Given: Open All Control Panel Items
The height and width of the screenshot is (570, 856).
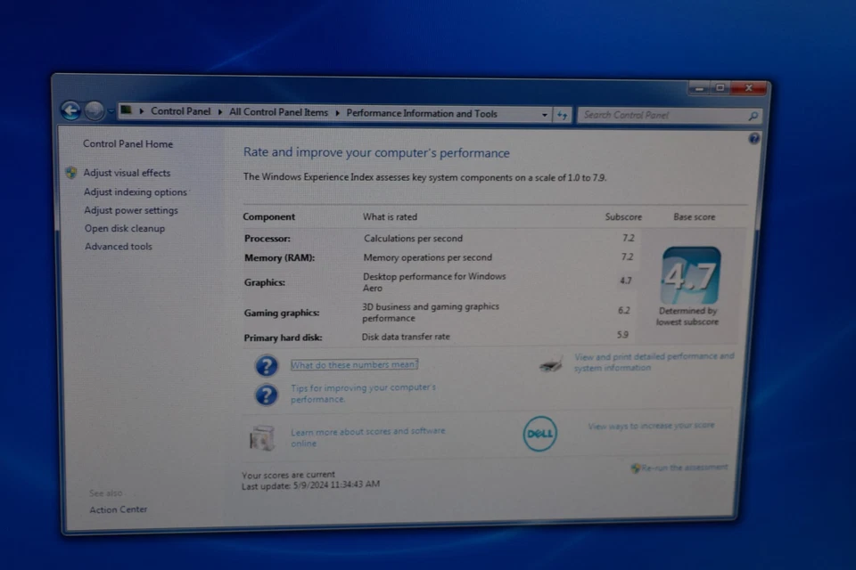Looking at the screenshot, I should coord(278,111).
